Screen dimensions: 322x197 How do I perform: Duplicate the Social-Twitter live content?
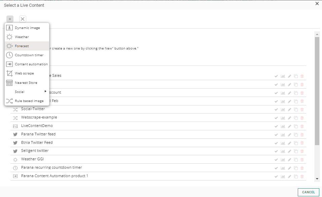295,109
